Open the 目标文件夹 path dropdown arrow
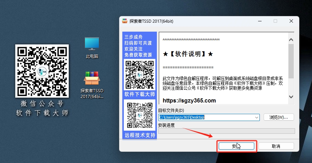The width and height of the screenshot is (312, 163). coord(256,118)
